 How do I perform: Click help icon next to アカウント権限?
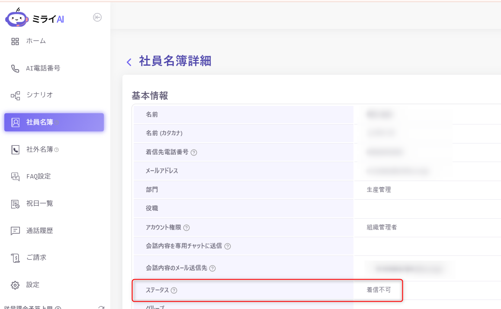[186, 228]
